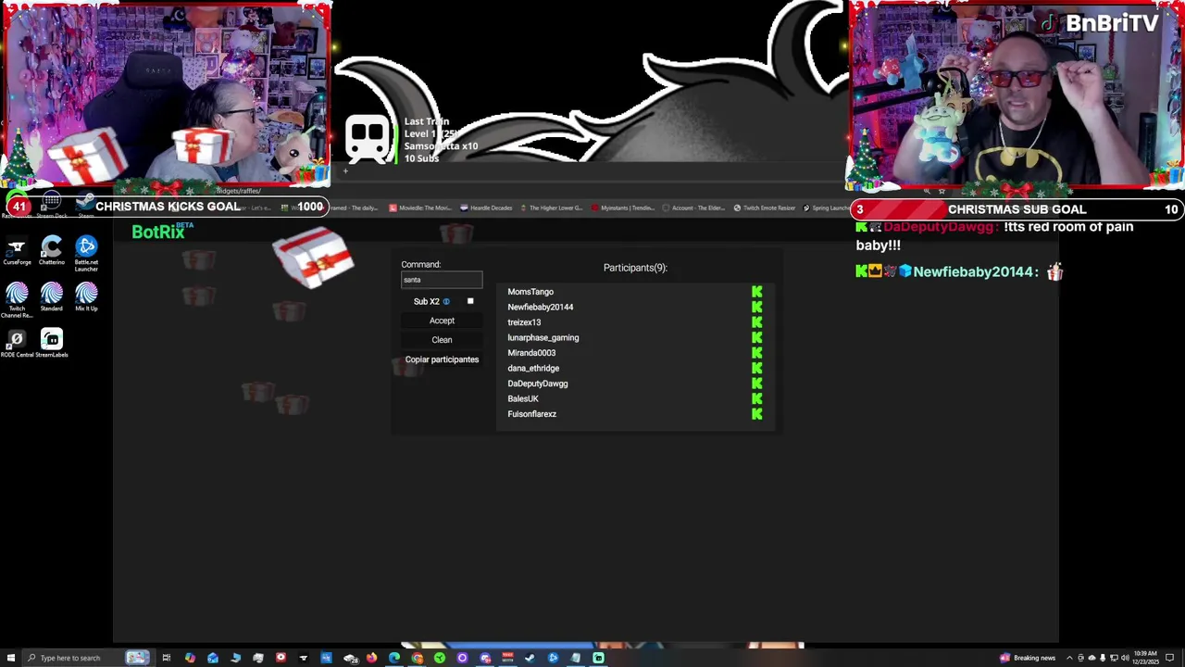This screenshot has height=667, width=1185.
Task: Click the Sub X2 info icon
Action: [x=446, y=301]
